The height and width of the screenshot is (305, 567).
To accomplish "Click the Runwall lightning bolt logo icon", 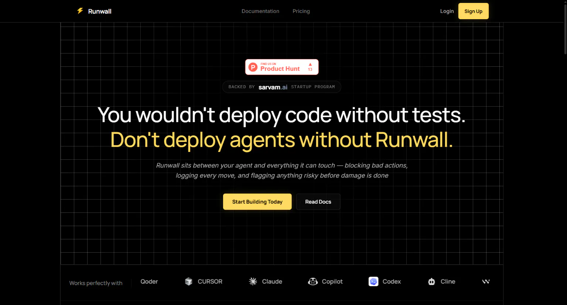I will click(x=80, y=11).
